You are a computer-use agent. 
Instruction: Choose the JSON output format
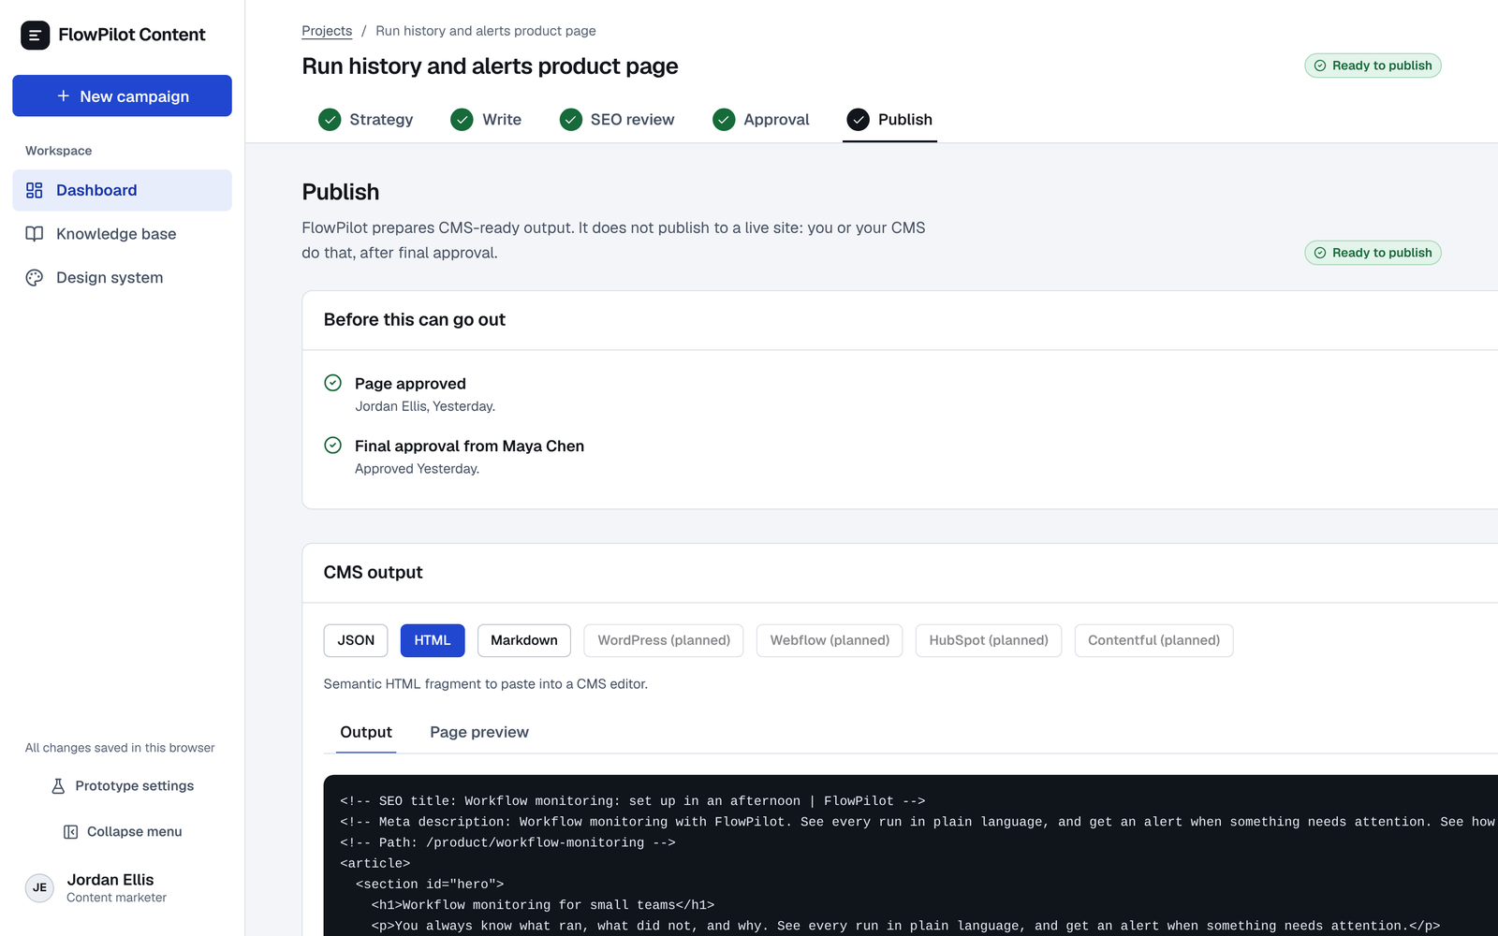[x=356, y=640]
